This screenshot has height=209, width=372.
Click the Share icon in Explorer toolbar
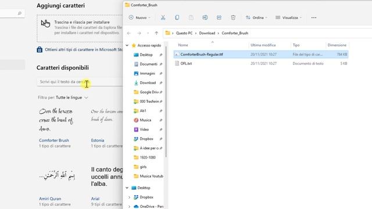point(219,17)
